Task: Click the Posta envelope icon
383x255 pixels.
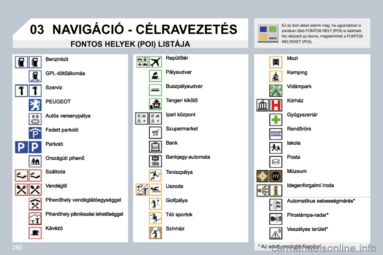Action: click(276, 161)
